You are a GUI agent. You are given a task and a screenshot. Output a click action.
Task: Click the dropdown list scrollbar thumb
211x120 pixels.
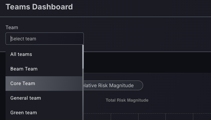click(83, 57)
